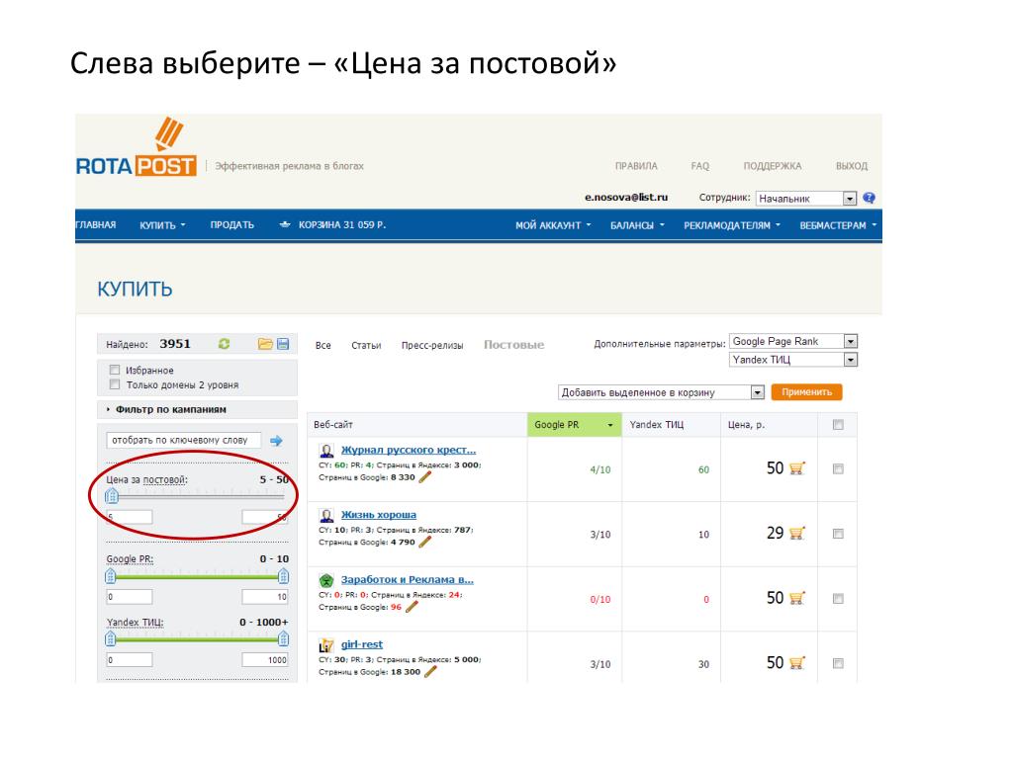The width and height of the screenshot is (1013, 759).
Task: Click pencil icon for Журнал русского крест...
Action: 424,477
